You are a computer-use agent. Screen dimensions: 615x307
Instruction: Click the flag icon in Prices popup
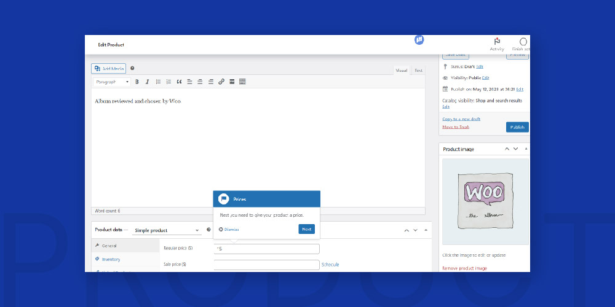(x=224, y=199)
